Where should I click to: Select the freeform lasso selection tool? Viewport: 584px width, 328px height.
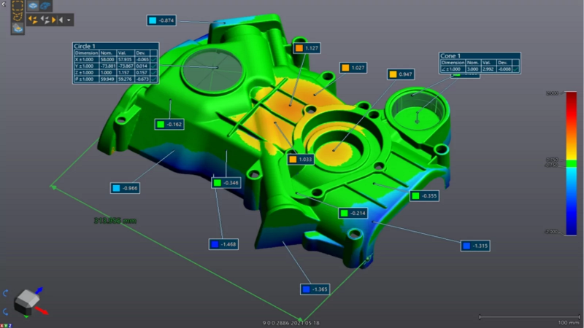pos(18,17)
